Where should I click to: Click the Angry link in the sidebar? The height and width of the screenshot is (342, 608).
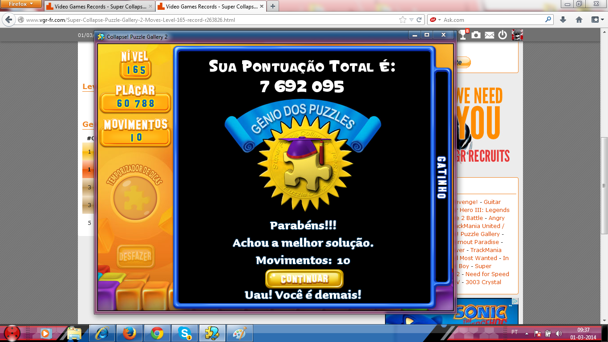click(x=497, y=218)
